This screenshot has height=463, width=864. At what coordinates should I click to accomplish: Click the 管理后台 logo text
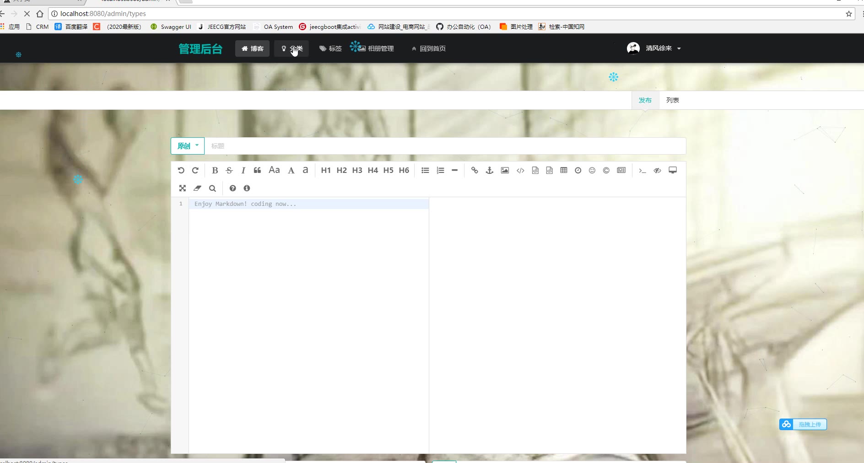[200, 48]
